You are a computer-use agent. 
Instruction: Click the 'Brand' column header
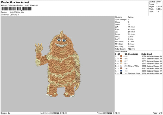pos(149,54)
